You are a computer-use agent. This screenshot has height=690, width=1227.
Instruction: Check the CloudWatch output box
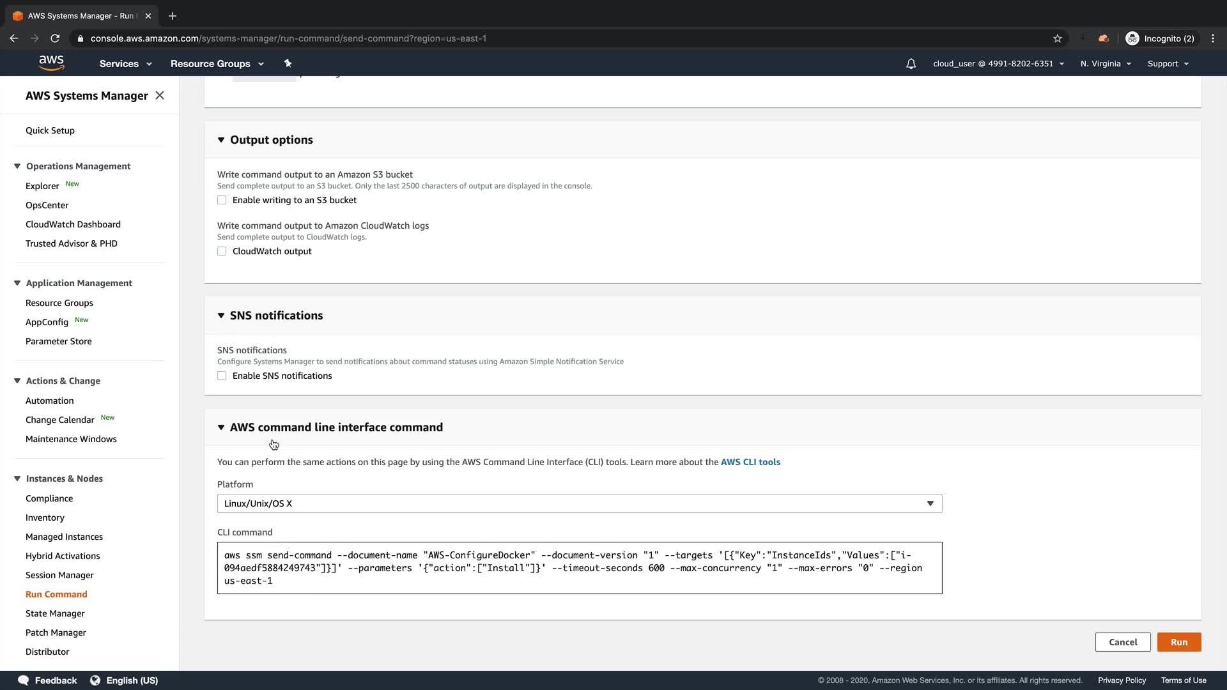pos(222,251)
